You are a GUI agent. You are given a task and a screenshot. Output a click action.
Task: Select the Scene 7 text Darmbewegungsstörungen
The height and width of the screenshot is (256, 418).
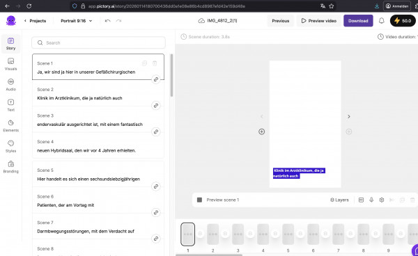86,231
